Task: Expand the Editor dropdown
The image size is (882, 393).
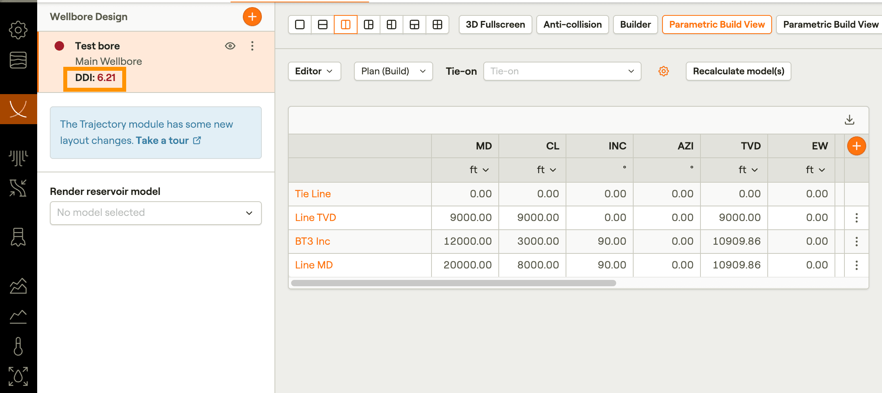Action: click(x=314, y=71)
